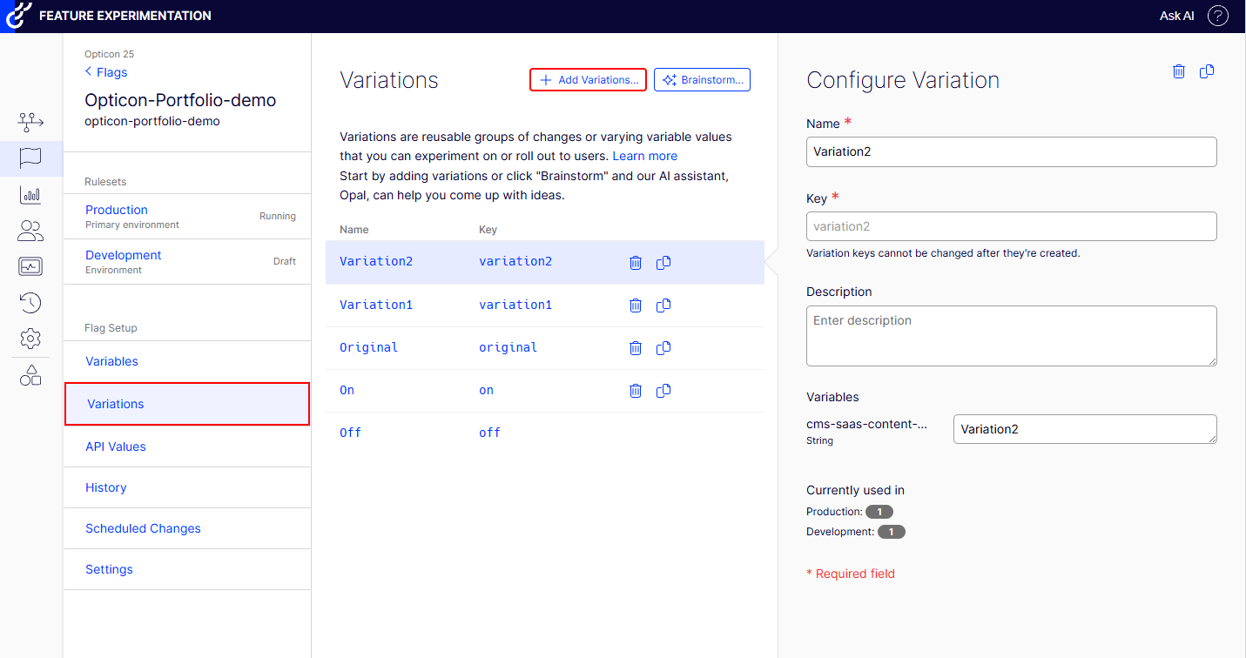Click the shapes collaboration icon in sidebar
Screen dimensions: 1246x658
30,374
